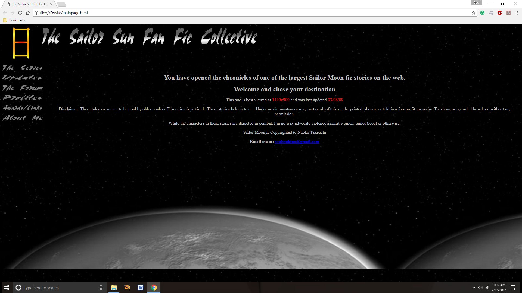This screenshot has height=293, width=522.
Task: Switch to Chrome on the taskbar
Action: point(154,288)
